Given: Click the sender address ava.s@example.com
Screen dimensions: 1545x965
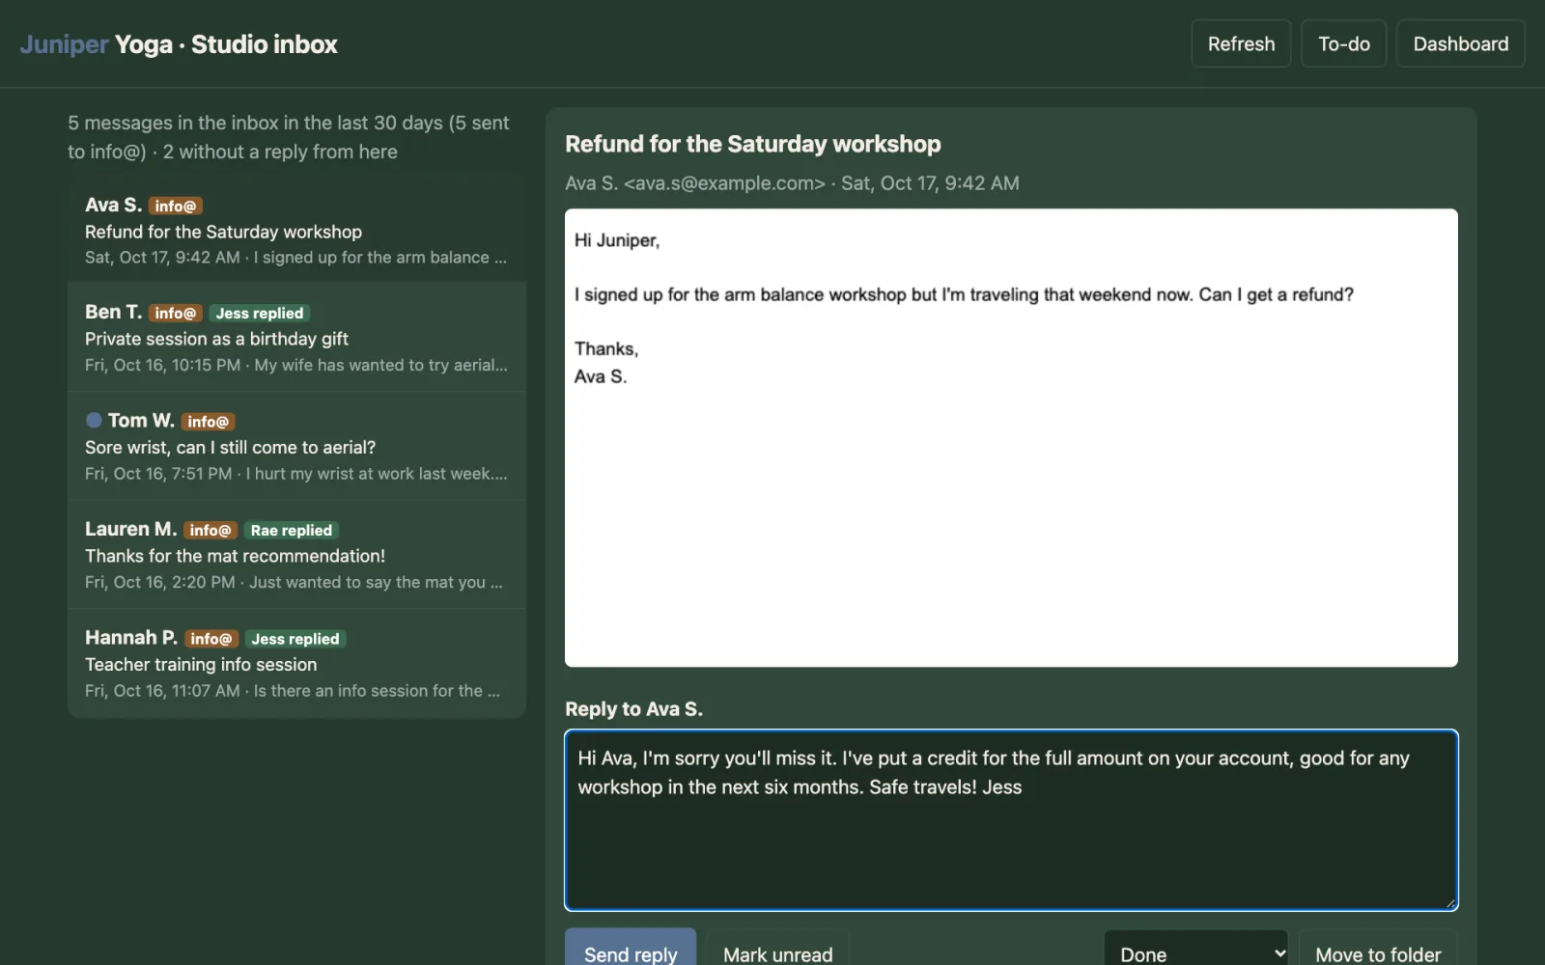Looking at the screenshot, I should pos(725,183).
